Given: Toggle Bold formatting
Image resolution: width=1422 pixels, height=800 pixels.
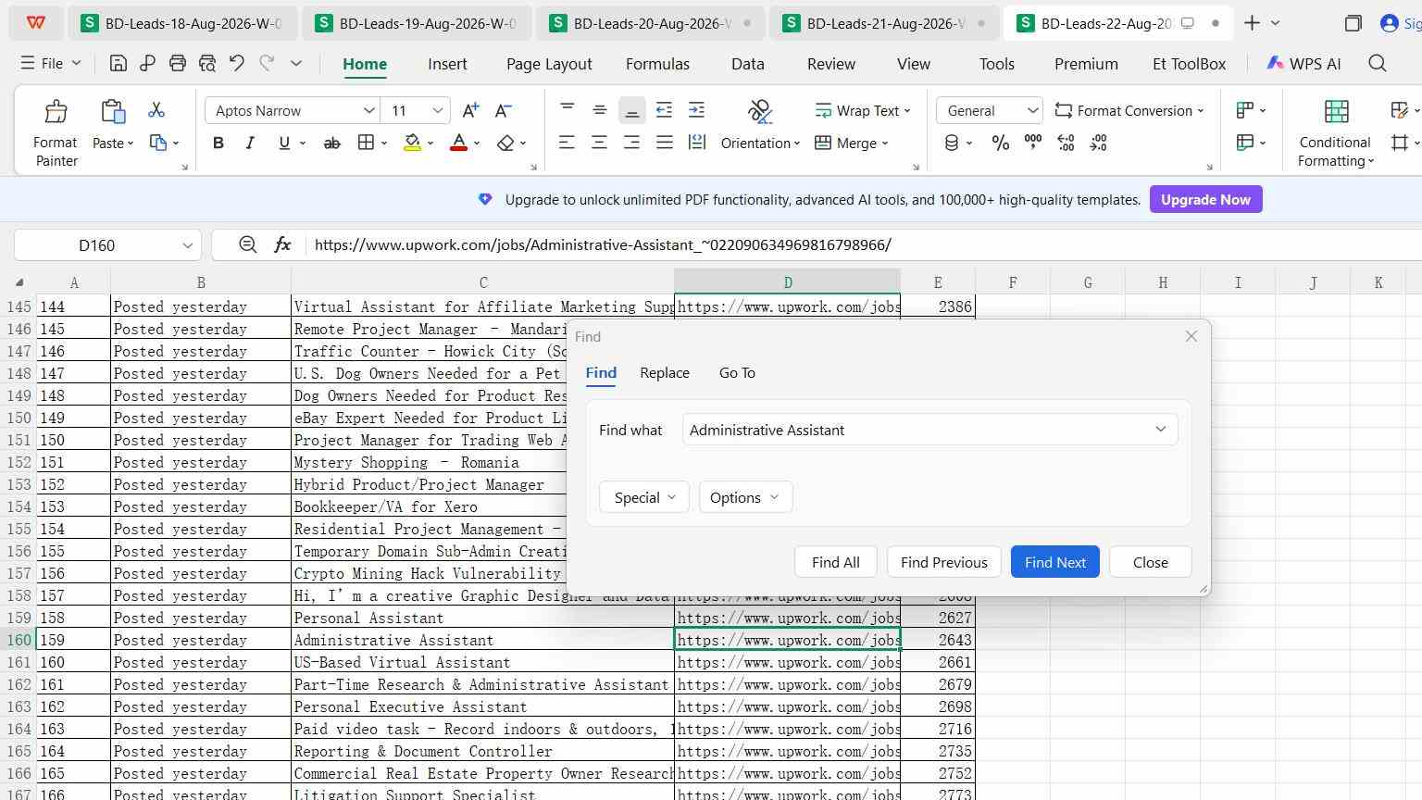Looking at the screenshot, I should click(x=218, y=143).
